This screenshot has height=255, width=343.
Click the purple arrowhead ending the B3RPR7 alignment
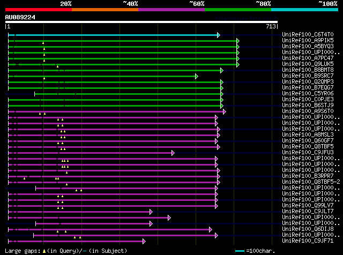(x=219, y=176)
